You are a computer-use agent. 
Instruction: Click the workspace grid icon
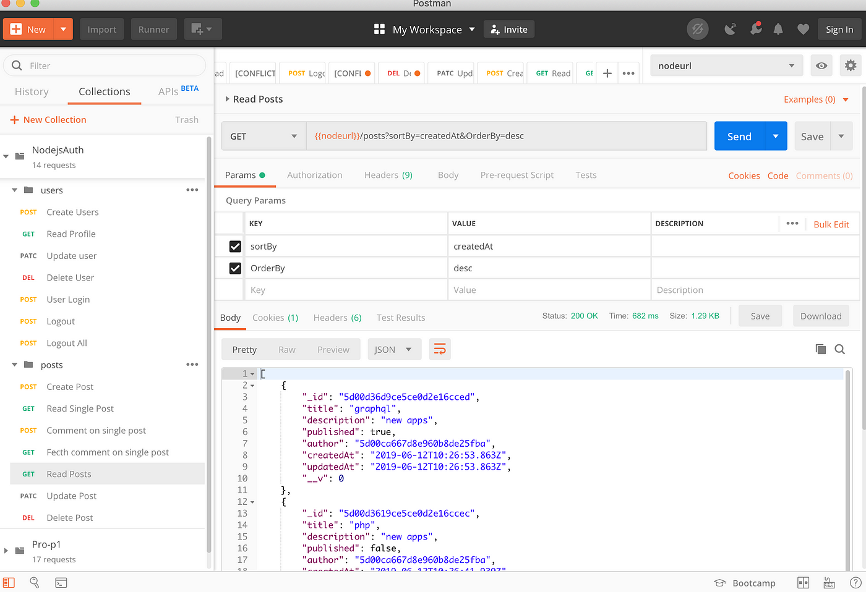379,29
